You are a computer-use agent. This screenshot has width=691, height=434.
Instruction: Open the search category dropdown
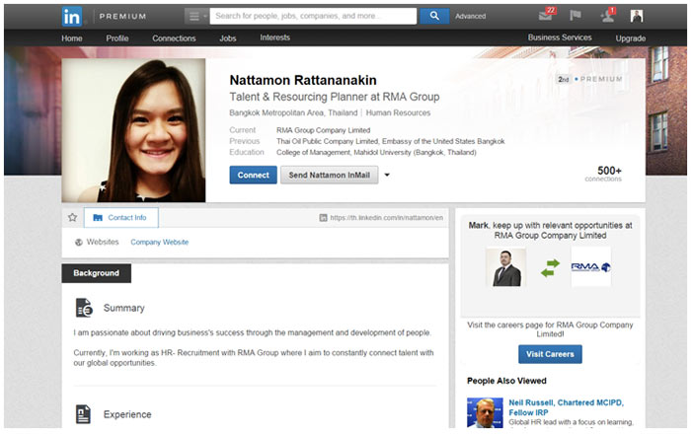tap(196, 17)
